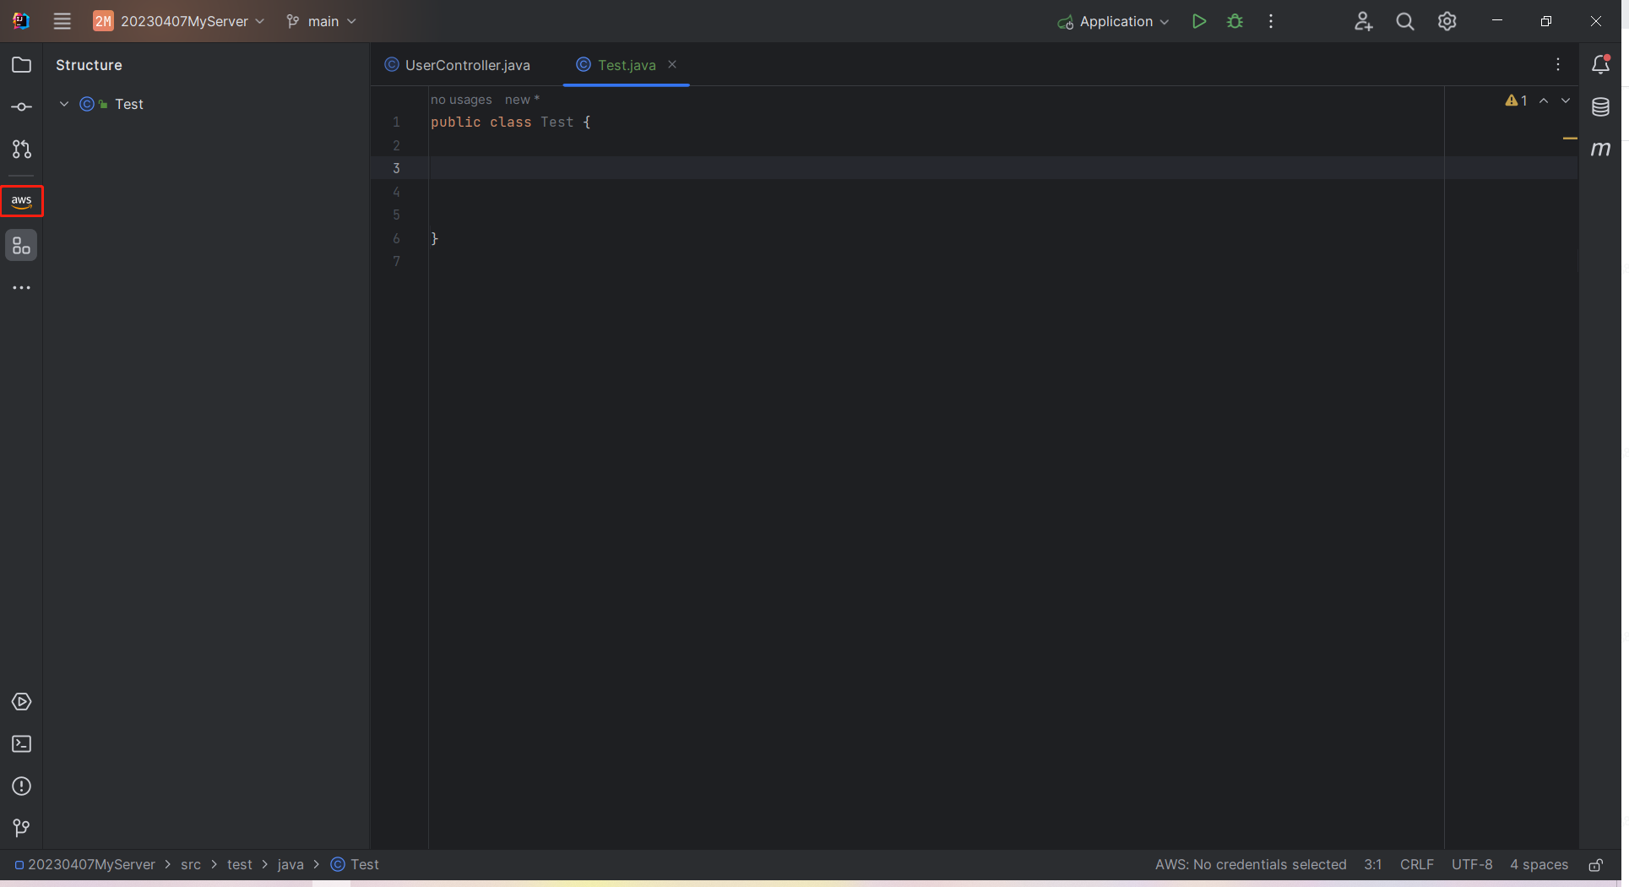Open the Problems tool window

(x=21, y=786)
